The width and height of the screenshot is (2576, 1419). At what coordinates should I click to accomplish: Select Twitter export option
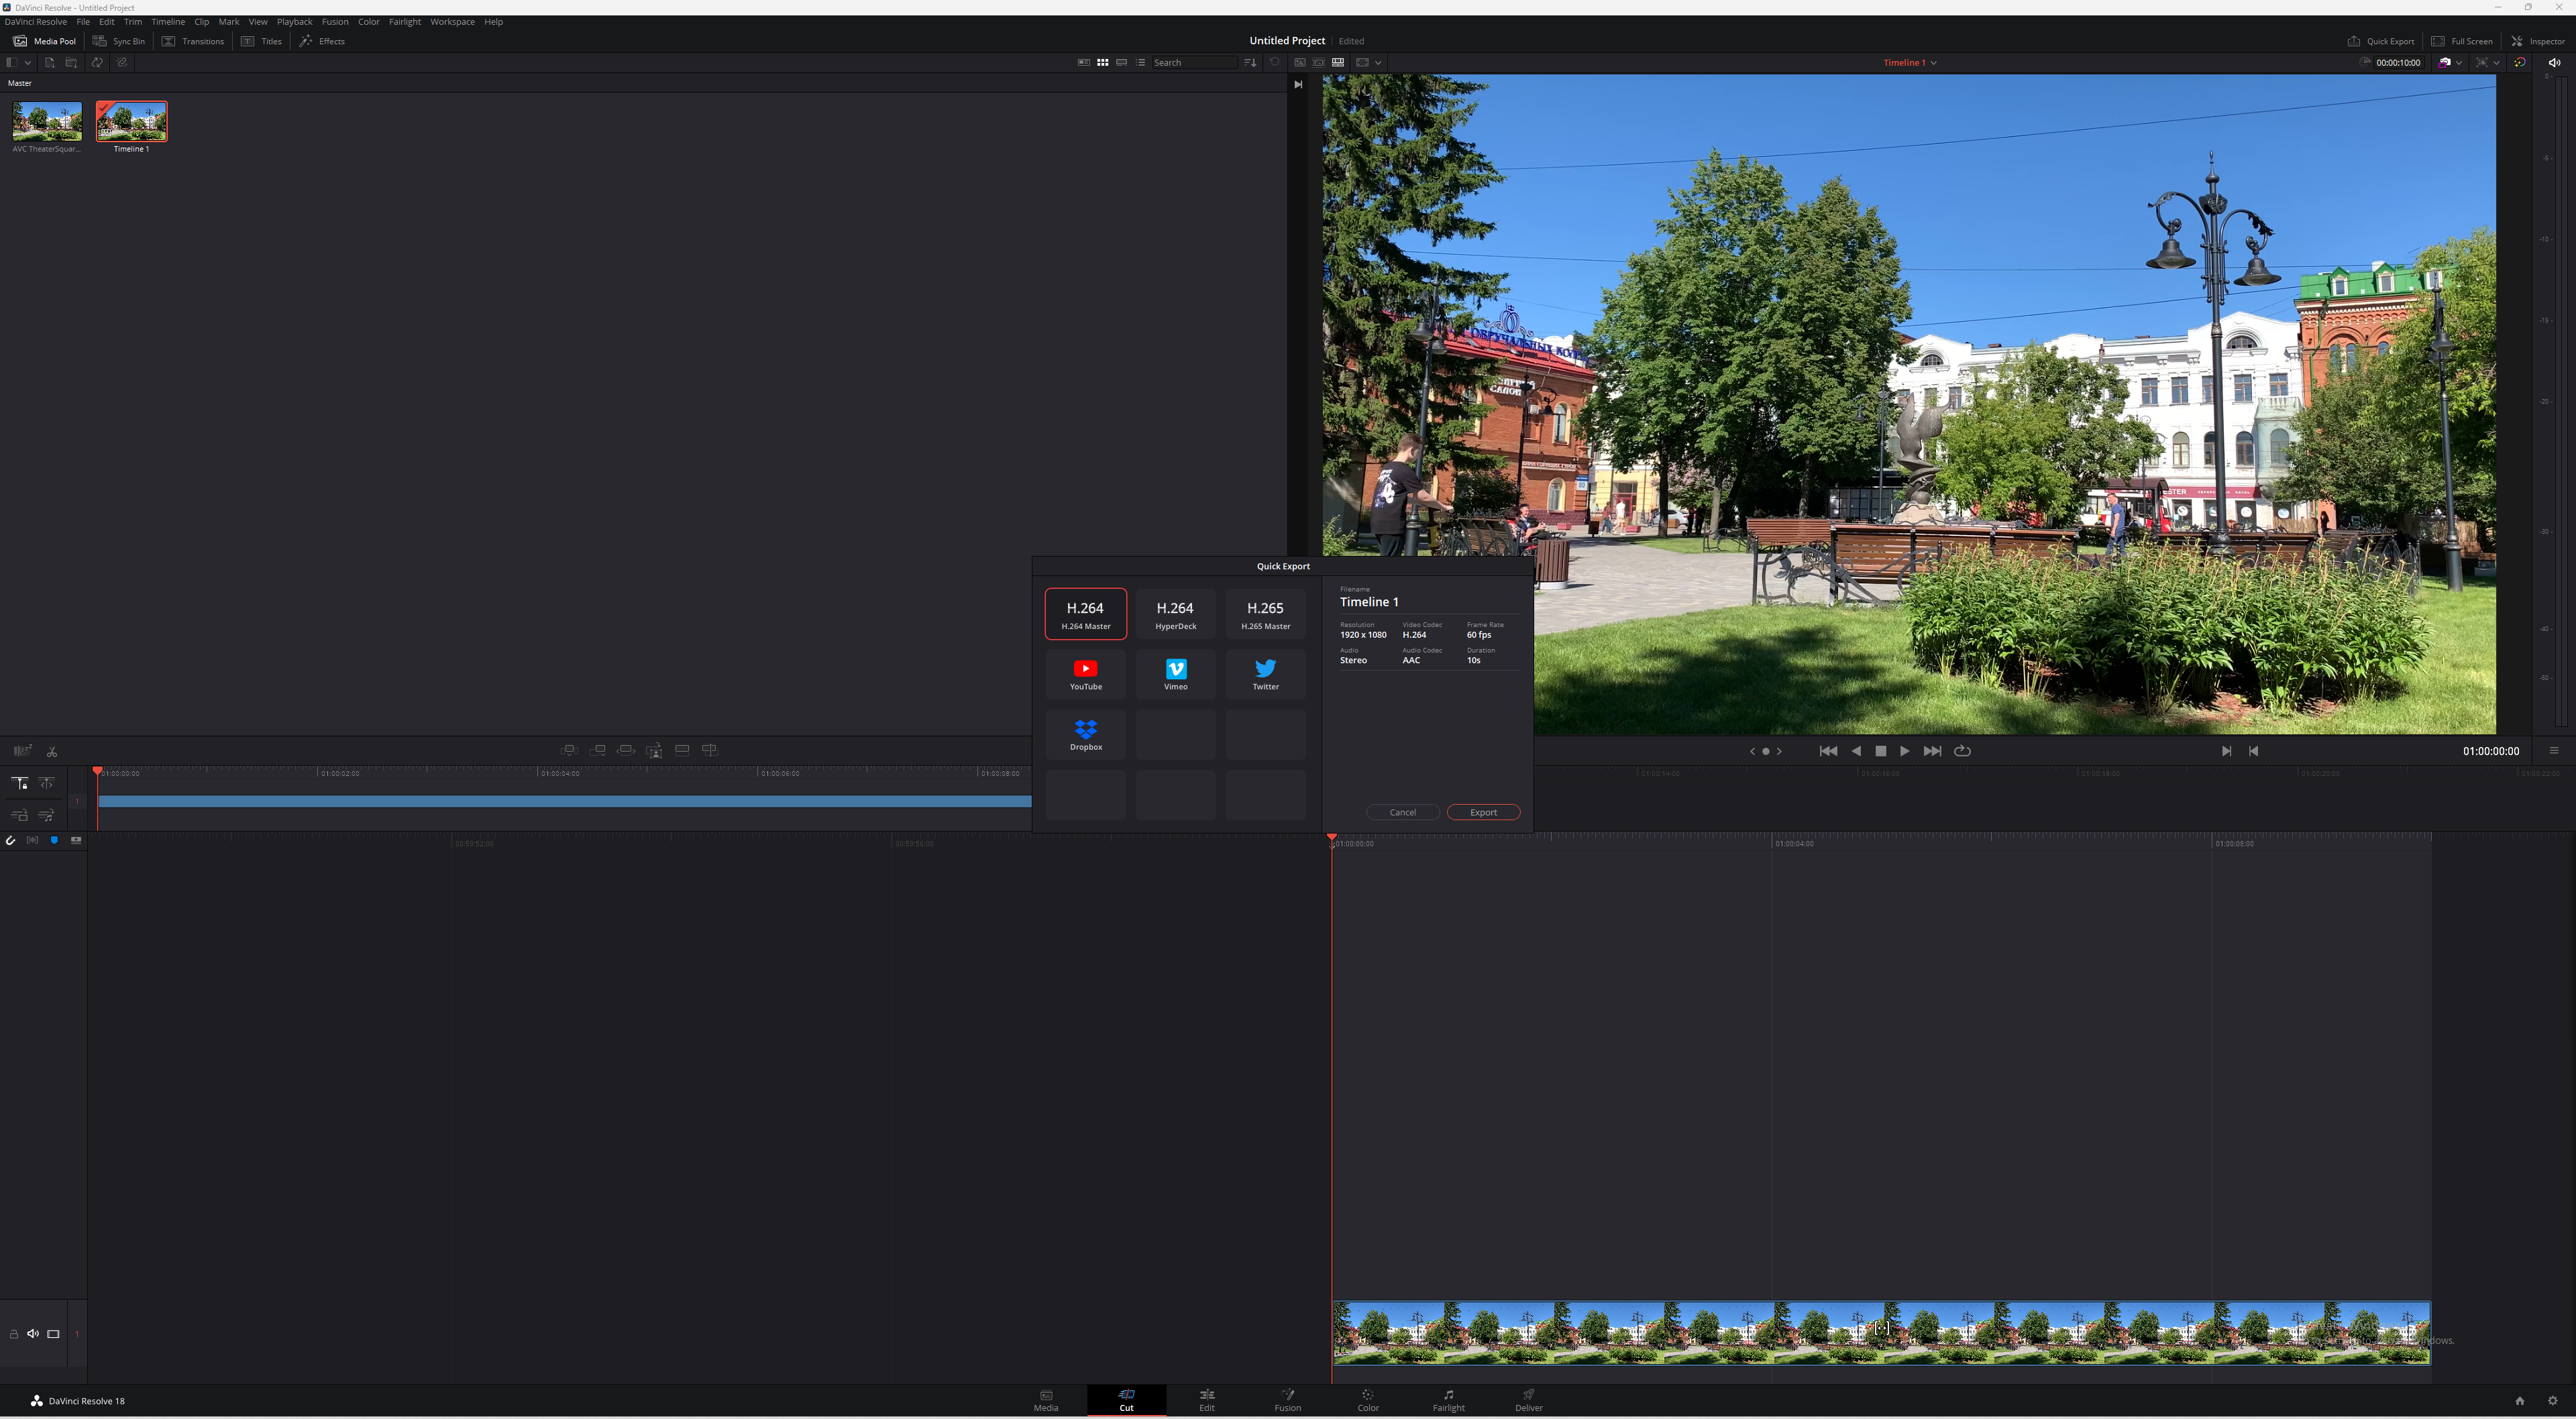1265,674
